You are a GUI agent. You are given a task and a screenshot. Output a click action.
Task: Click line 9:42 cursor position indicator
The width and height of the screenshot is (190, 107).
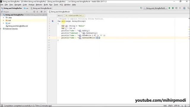[x=165, y=106]
